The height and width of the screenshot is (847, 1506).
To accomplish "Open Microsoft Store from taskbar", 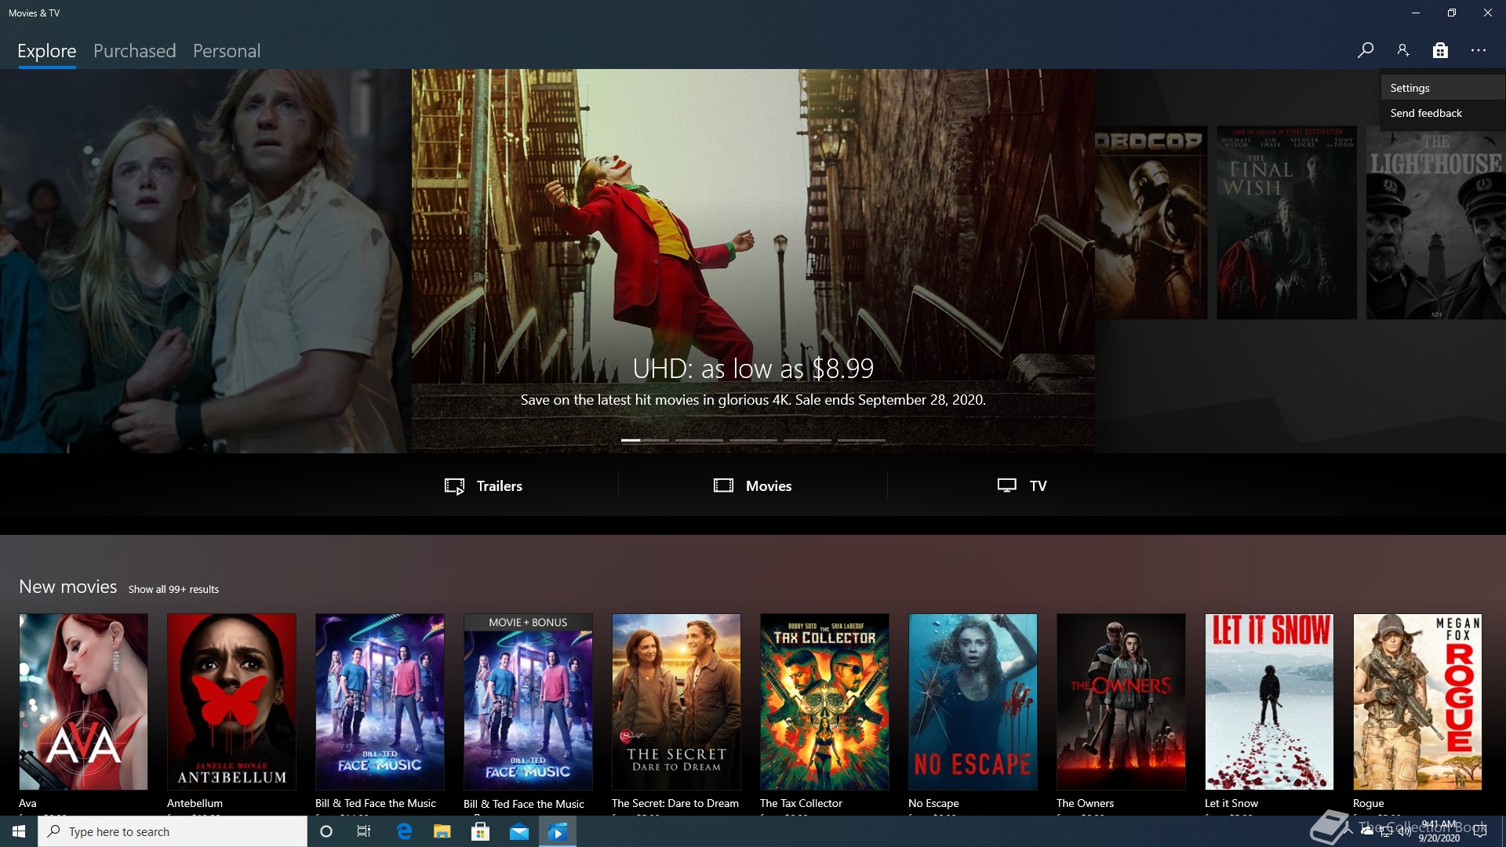I will coord(481,831).
